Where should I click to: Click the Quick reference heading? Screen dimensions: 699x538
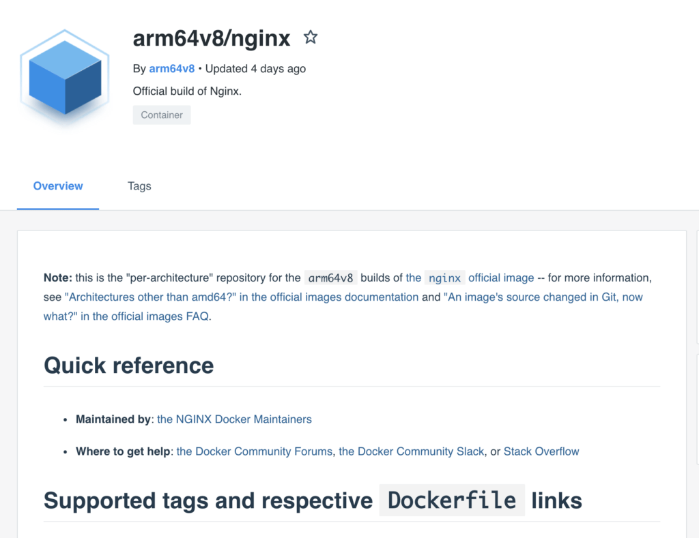pyautogui.click(x=129, y=365)
